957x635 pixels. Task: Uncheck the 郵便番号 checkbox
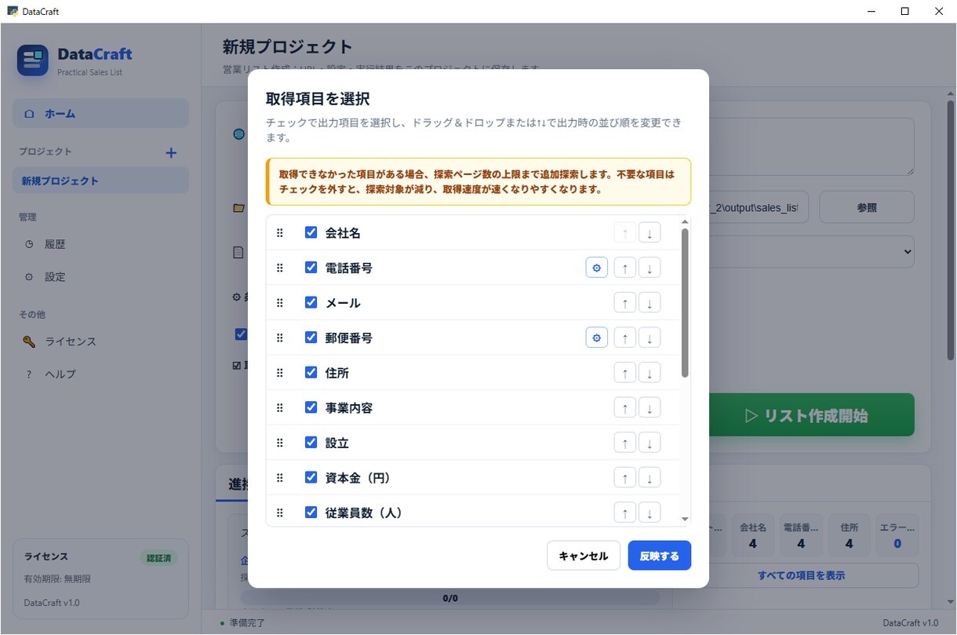[x=311, y=338]
